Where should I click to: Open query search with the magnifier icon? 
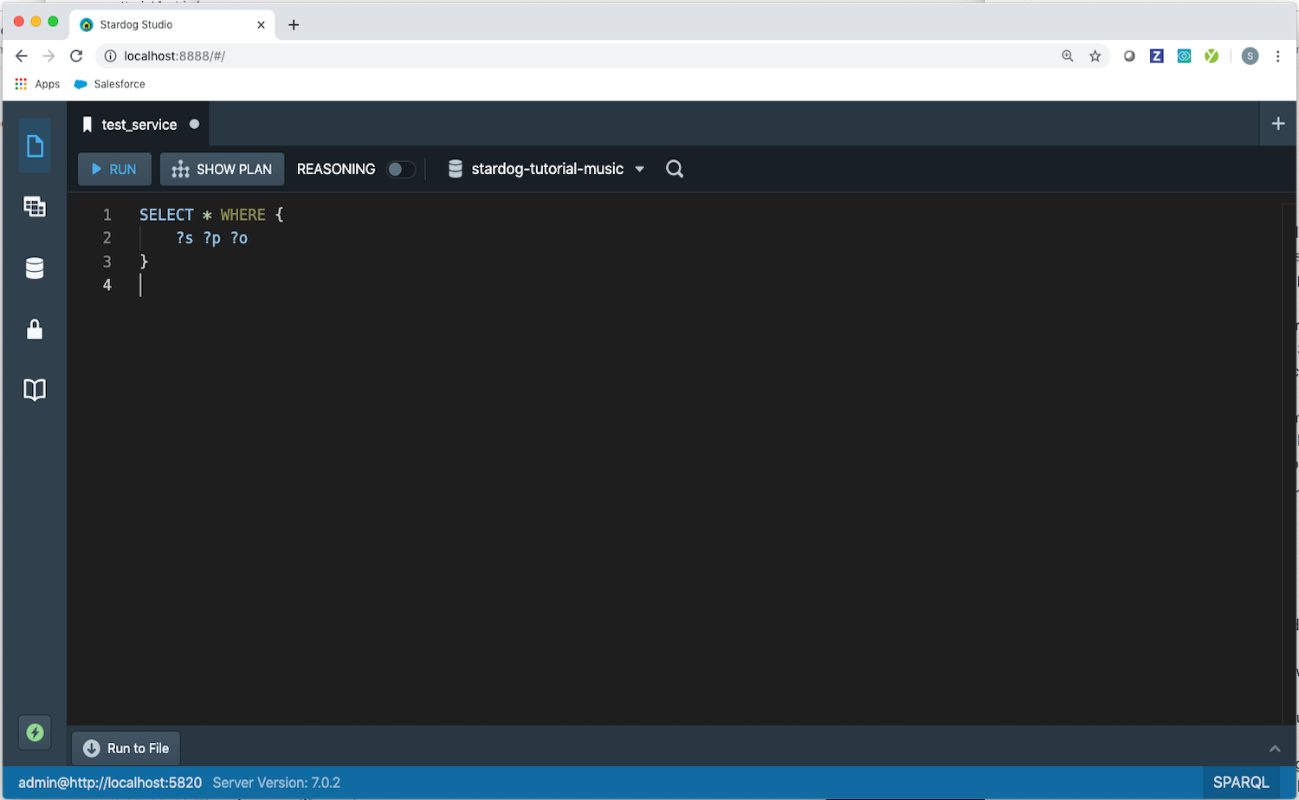(x=674, y=168)
